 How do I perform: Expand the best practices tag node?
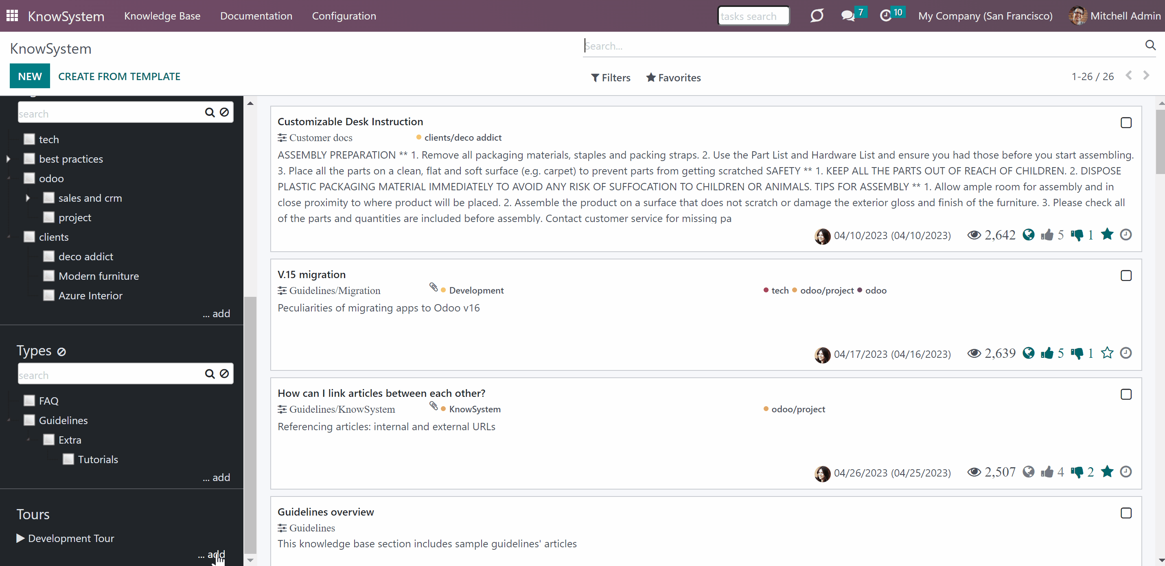click(x=9, y=159)
